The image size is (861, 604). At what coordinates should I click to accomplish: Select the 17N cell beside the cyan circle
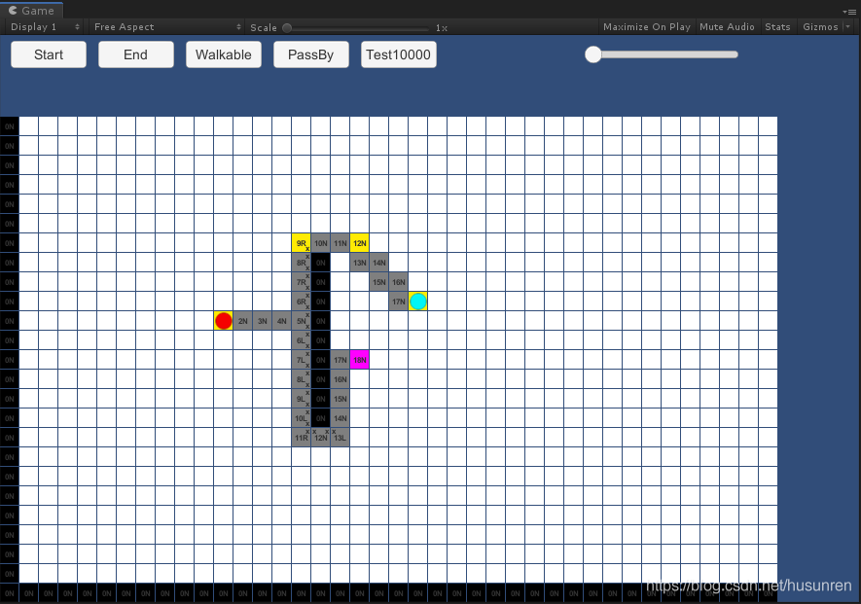tap(399, 302)
